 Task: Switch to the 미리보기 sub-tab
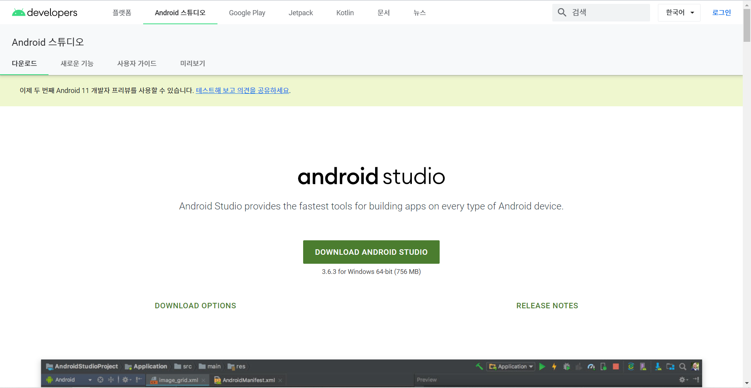coord(192,63)
